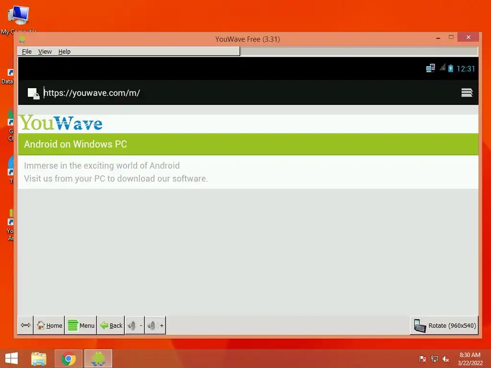The image size is (491, 368).
Task: Click "Visit us from your PC" text line
Action: (116, 179)
